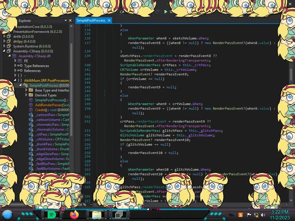The image size is (295, 221).
Task: Select the _chromaticVolume field in tree
Action: pos(52,129)
